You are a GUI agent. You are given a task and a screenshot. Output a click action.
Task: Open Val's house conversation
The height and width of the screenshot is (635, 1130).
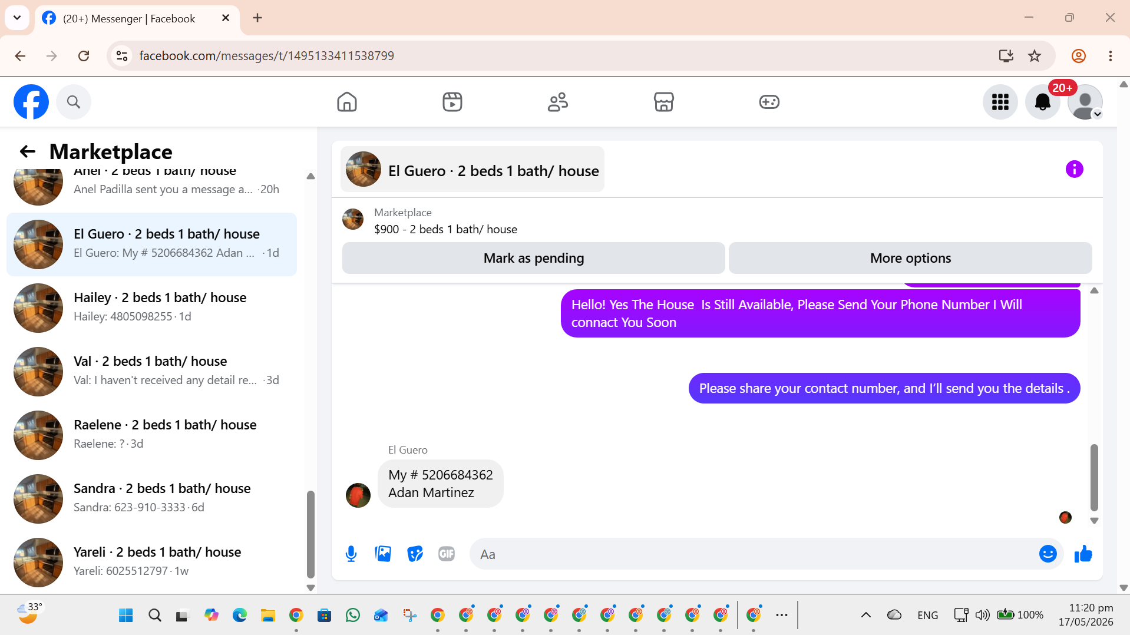coord(151,372)
